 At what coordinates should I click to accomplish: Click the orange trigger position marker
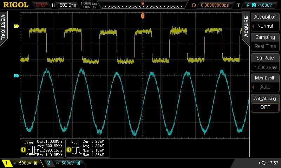click(143, 15)
